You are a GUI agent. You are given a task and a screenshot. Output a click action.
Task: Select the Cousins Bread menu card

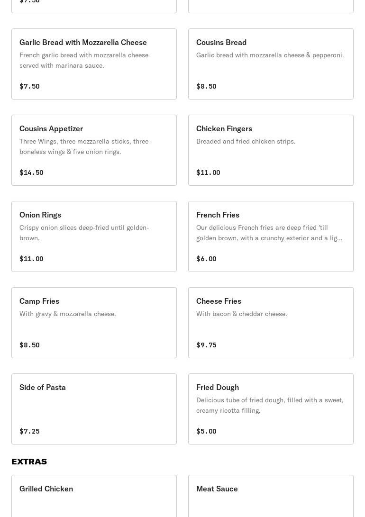point(271,64)
